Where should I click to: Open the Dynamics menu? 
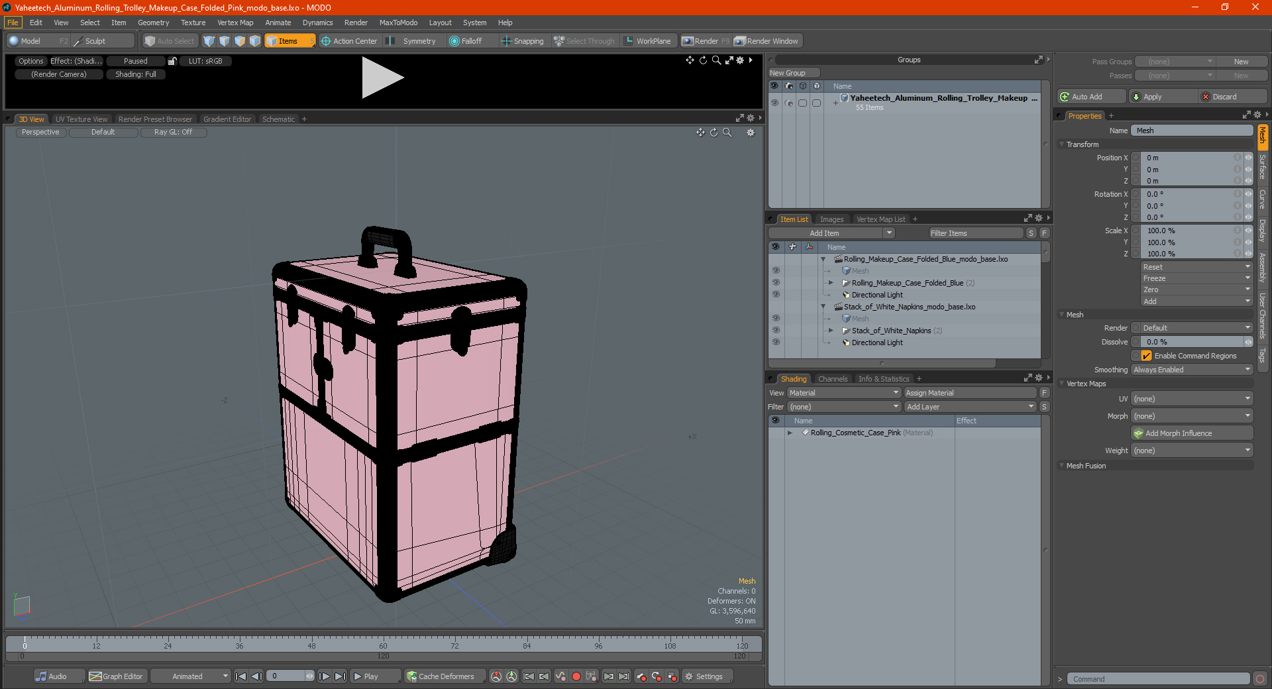(x=317, y=23)
